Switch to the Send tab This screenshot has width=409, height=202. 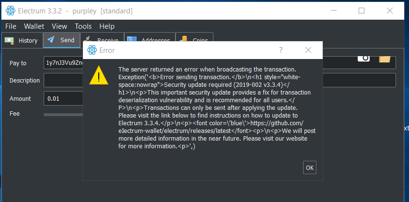pyautogui.click(x=61, y=40)
